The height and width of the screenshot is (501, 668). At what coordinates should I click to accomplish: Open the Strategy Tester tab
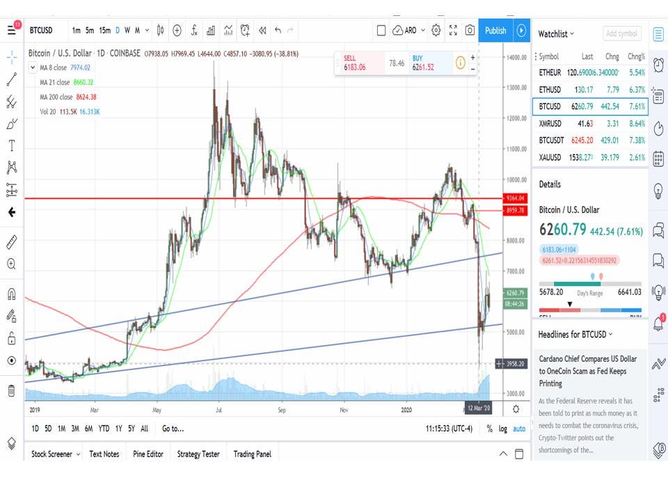pyautogui.click(x=198, y=454)
